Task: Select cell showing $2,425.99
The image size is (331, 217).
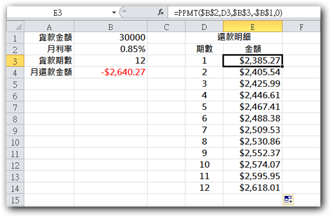Action: pyautogui.click(x=253, y=84)
